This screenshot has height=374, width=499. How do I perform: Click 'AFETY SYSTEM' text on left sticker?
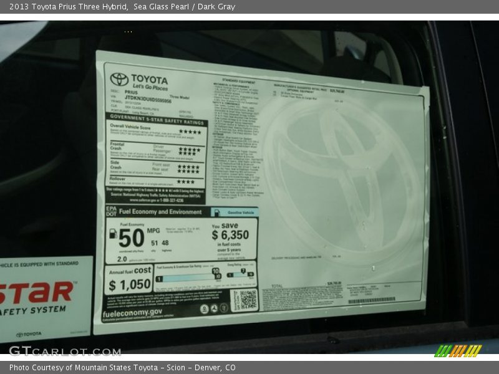click(x=33, y=310)
